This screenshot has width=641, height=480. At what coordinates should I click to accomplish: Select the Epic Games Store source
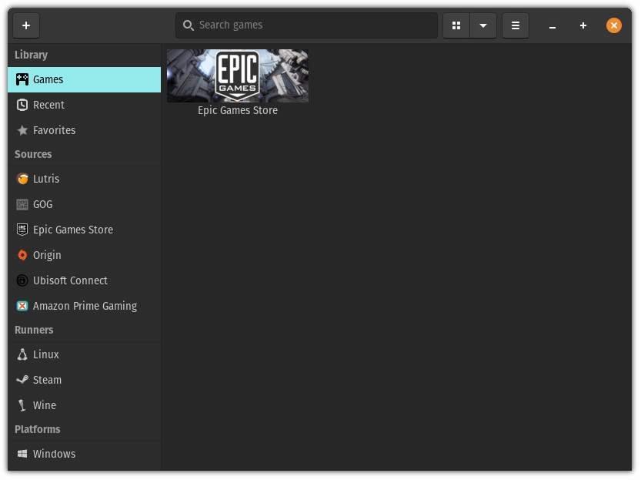(72, 230)
